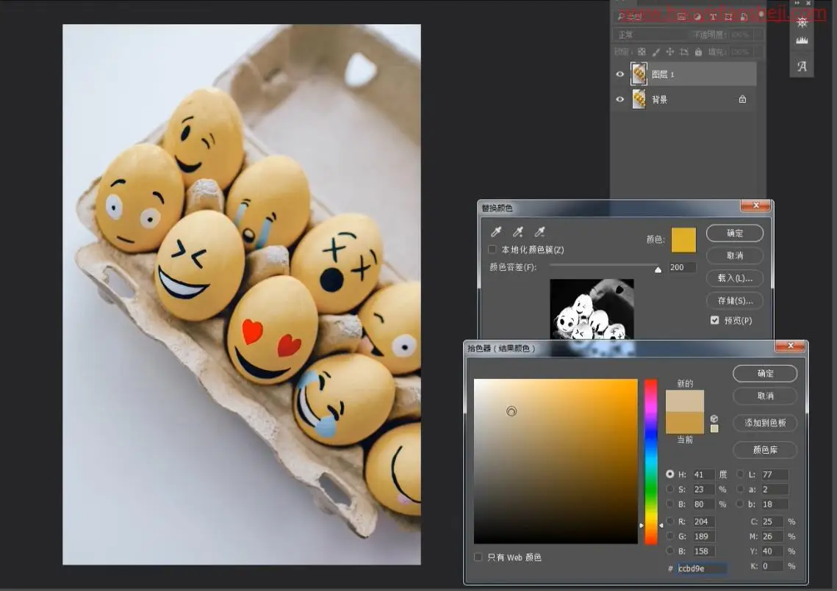Viewport: 837px width, 591px height.
Task: Click lock transparent pixels icon in Layers panel
Action: [x=642, y=51]
